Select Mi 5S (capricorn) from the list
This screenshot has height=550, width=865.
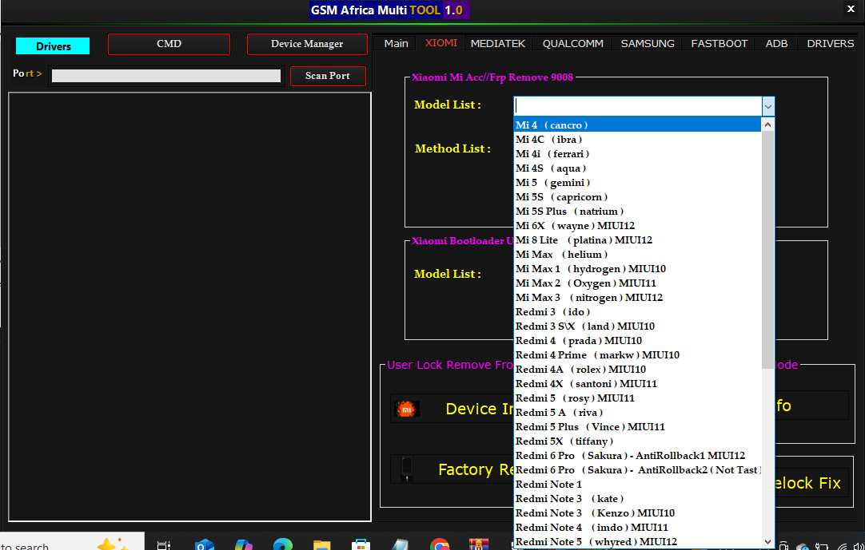[561, 197]
